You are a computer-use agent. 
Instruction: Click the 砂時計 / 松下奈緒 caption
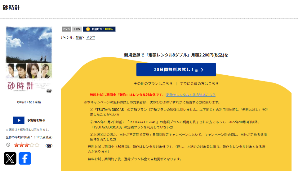click(x=29, y=102)
